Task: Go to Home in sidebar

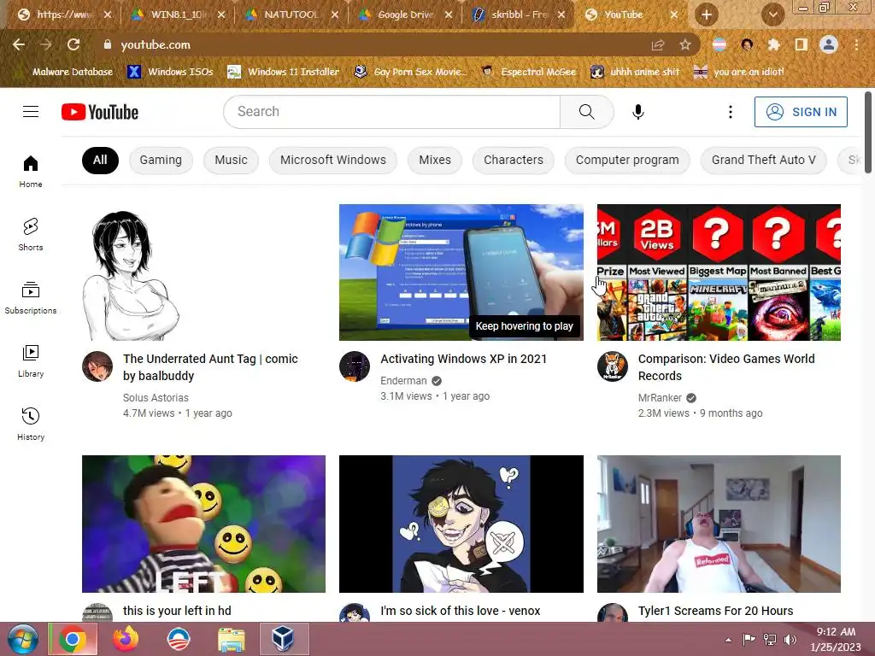Action: (x=31, y=171)
